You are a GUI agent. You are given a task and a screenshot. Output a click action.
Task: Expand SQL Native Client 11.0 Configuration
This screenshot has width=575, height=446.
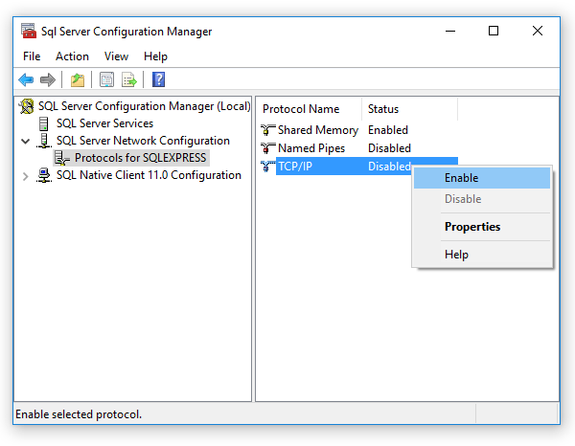[25, 176]
